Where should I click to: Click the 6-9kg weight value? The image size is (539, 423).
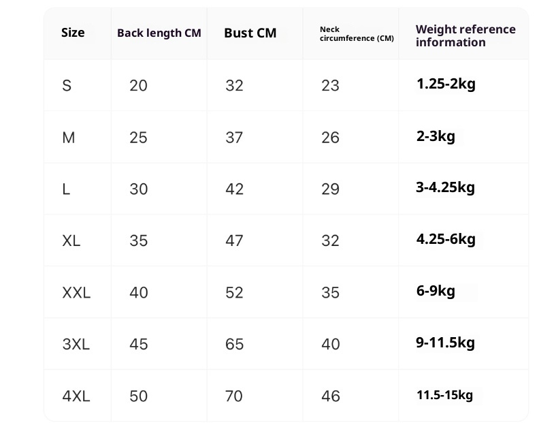tap(436, 291)
